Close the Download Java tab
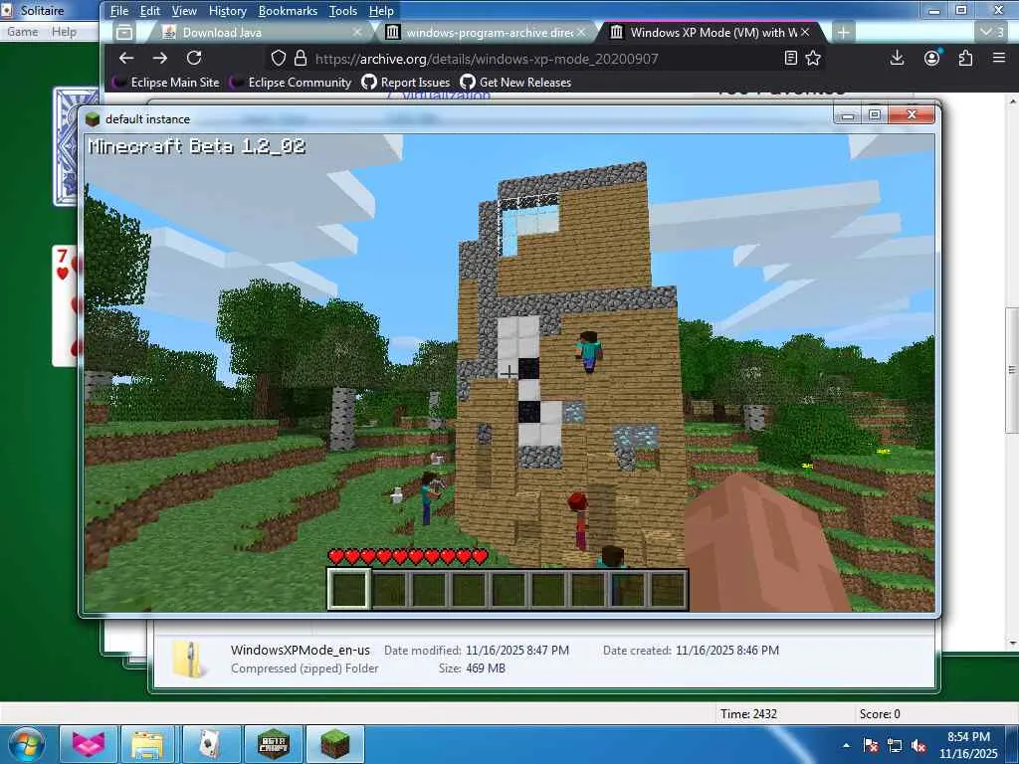The height and width of the screenshot is (764, 1019). (357, 33)
